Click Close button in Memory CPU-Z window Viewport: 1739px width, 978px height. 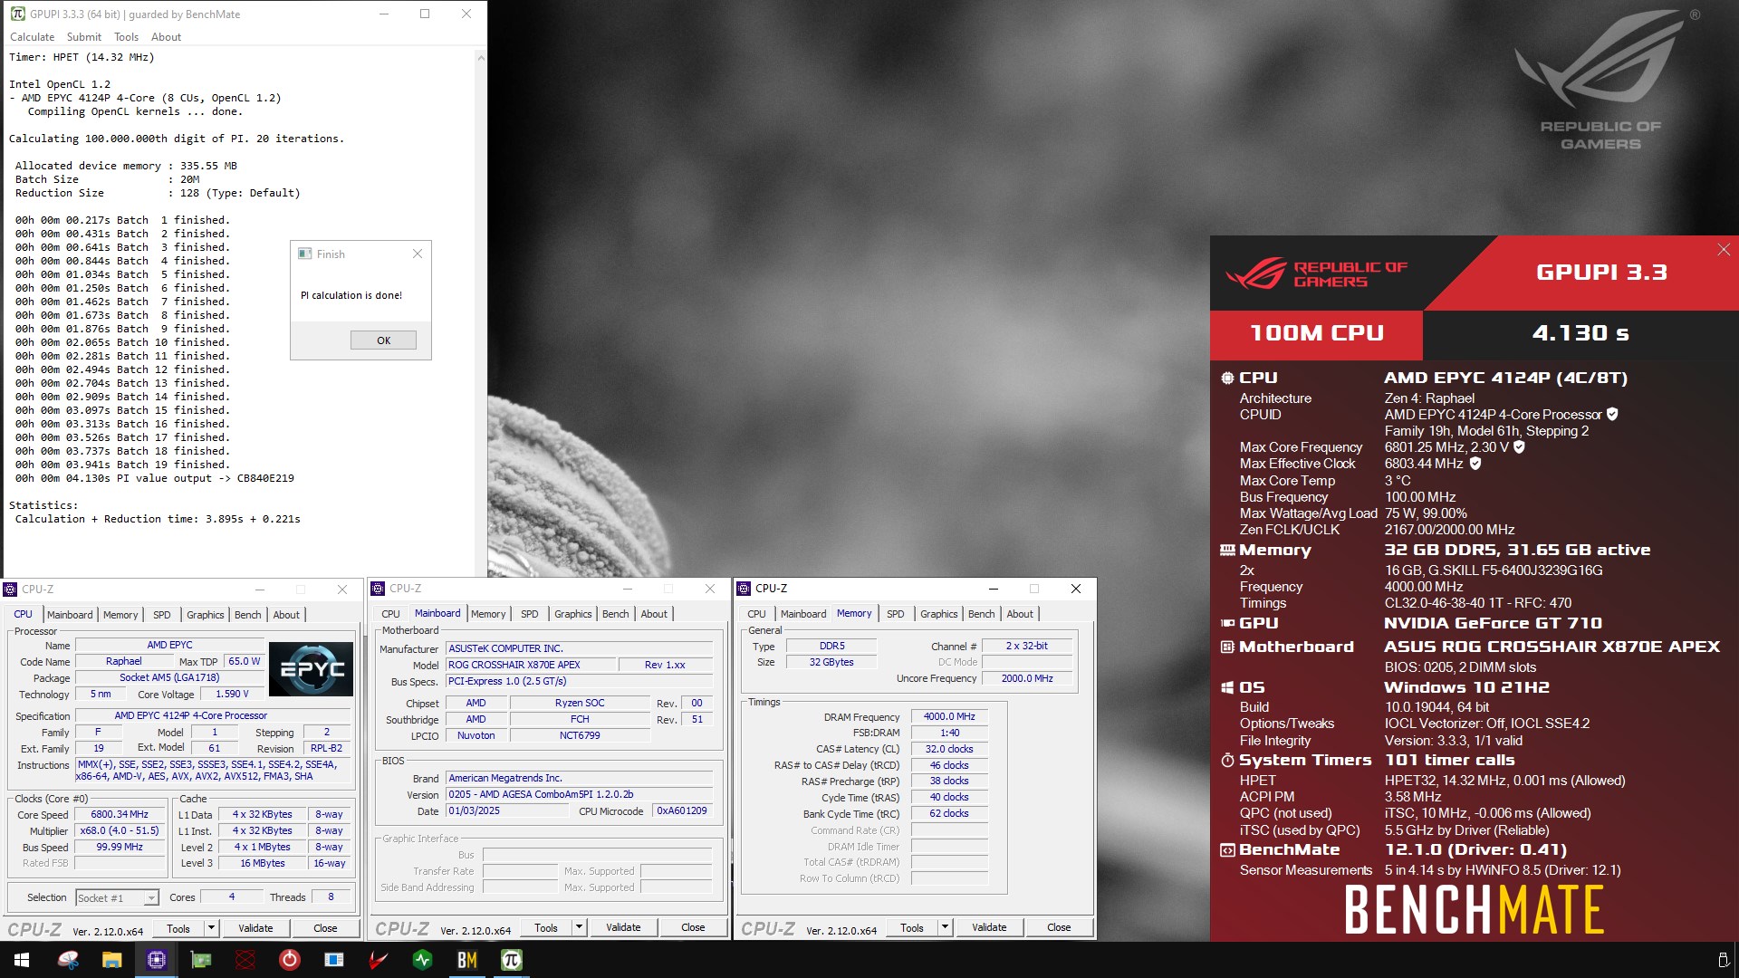coord(1059,927)
